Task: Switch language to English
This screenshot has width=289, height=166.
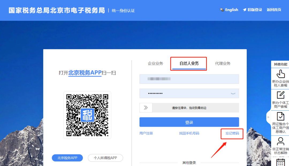Action: pos(231,10)
